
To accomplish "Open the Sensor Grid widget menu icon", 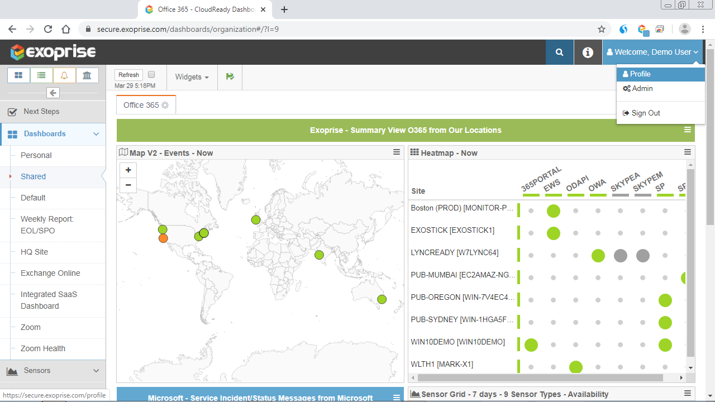I will click(x=688, y=394).
